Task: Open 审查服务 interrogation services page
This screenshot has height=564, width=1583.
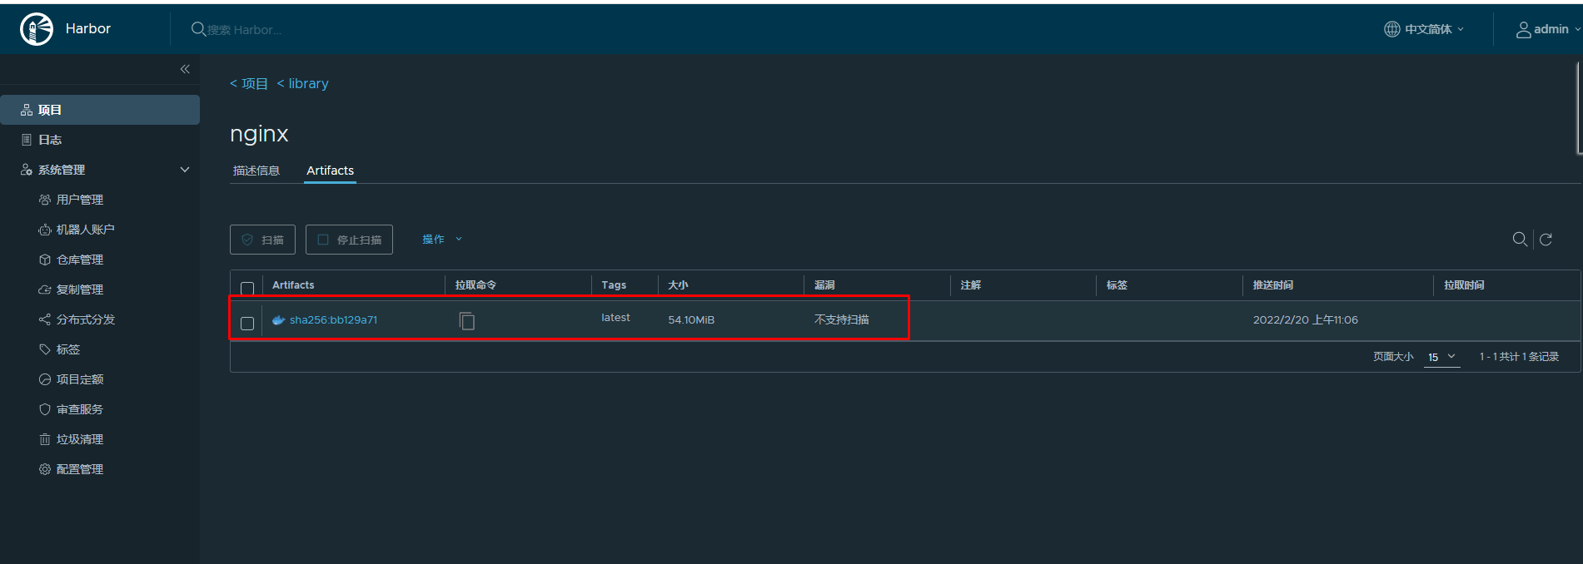Action: pyautogui.click(x=79, y=409)
